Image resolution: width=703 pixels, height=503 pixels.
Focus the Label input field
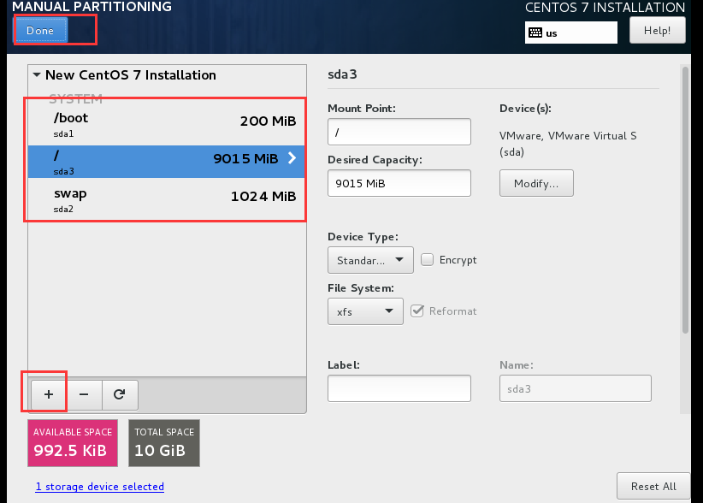(x=399, y=388)
